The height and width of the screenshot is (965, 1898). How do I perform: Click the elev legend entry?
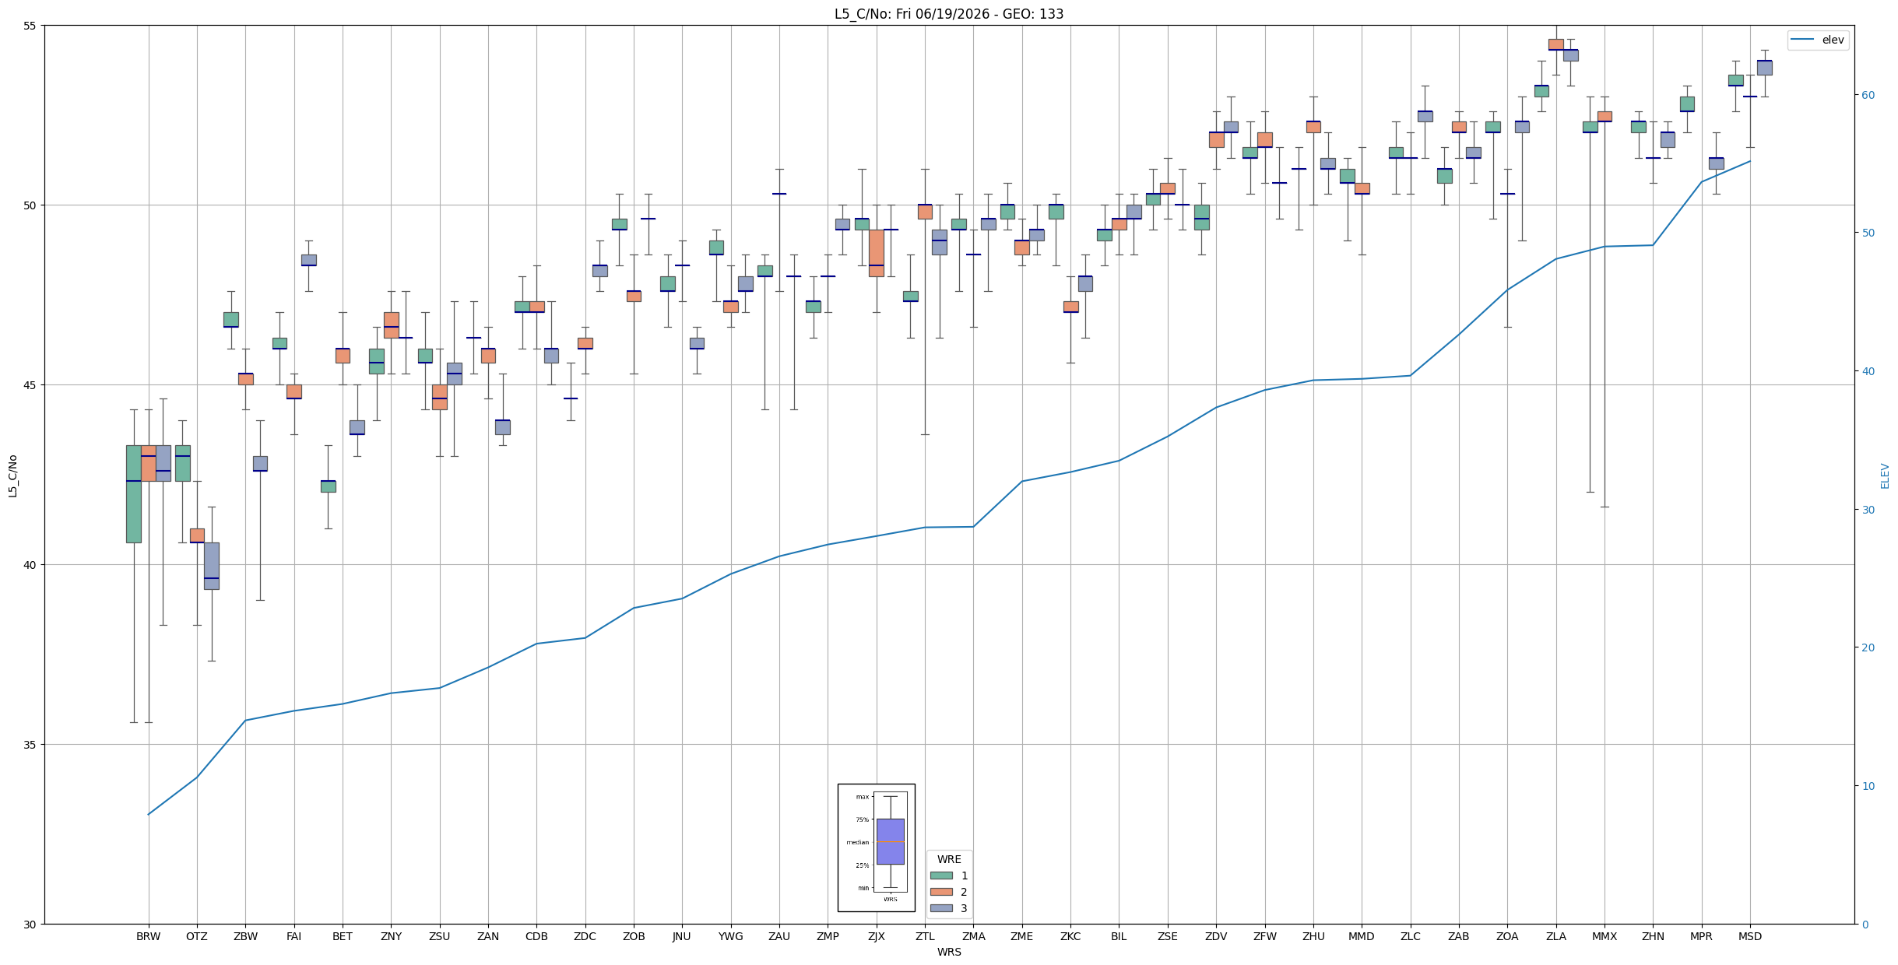tap(1818, 40)
